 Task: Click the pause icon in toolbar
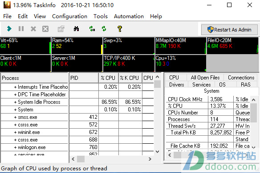click(x=21, y=29)
